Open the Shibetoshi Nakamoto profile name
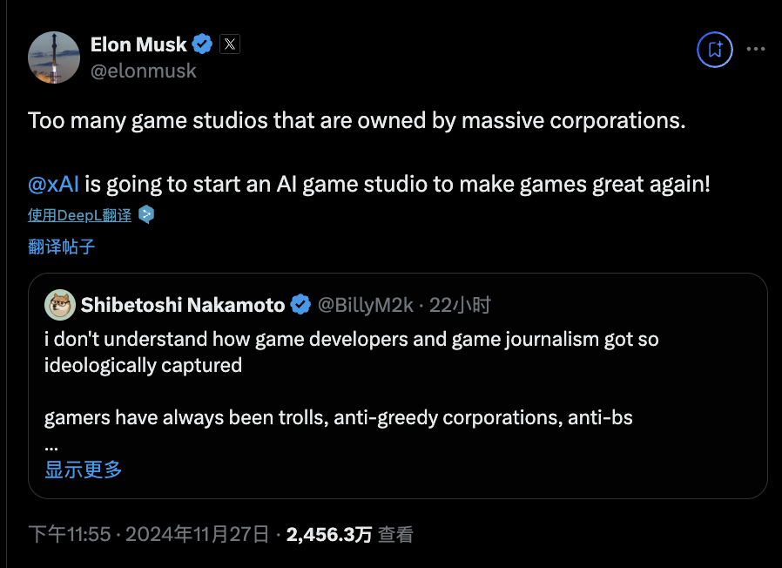Screen dimensions: 782x568 point(183,305)
